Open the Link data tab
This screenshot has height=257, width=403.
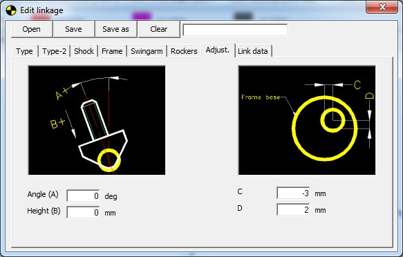(253, 51)
